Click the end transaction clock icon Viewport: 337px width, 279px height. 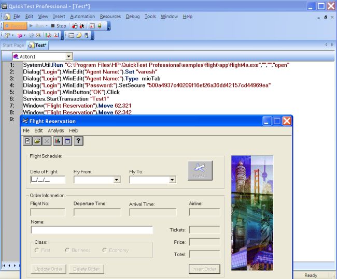pos(55,35)
